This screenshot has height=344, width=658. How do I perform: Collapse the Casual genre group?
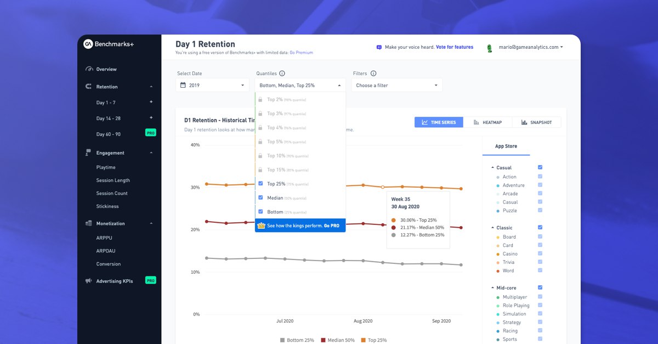click(x=492, y=167)
